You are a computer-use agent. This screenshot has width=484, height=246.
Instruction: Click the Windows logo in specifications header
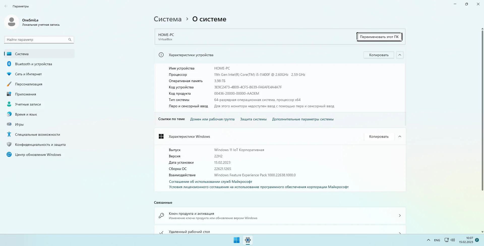161,136
